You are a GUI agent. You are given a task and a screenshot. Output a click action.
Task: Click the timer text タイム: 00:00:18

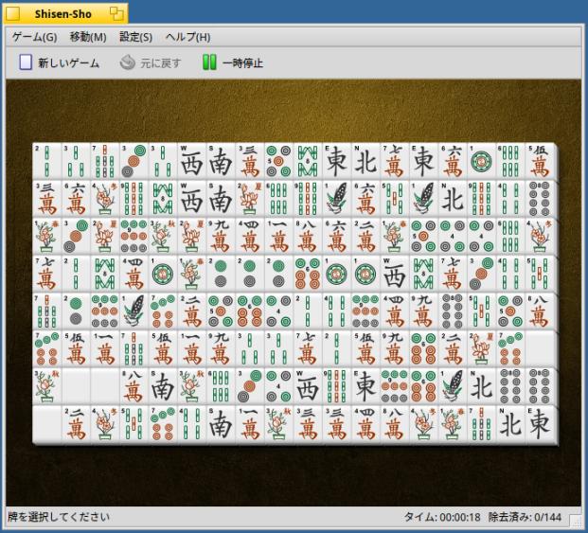(x=442, y=517)
